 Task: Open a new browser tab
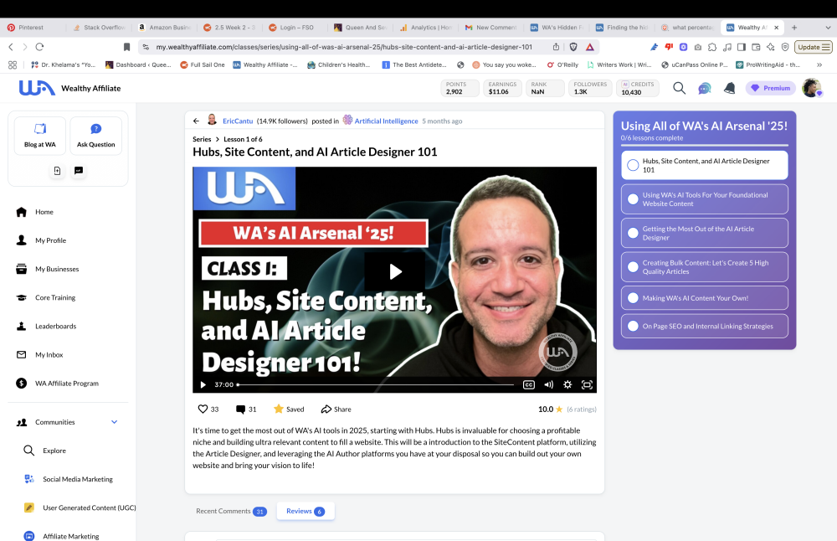pos(794,28)
